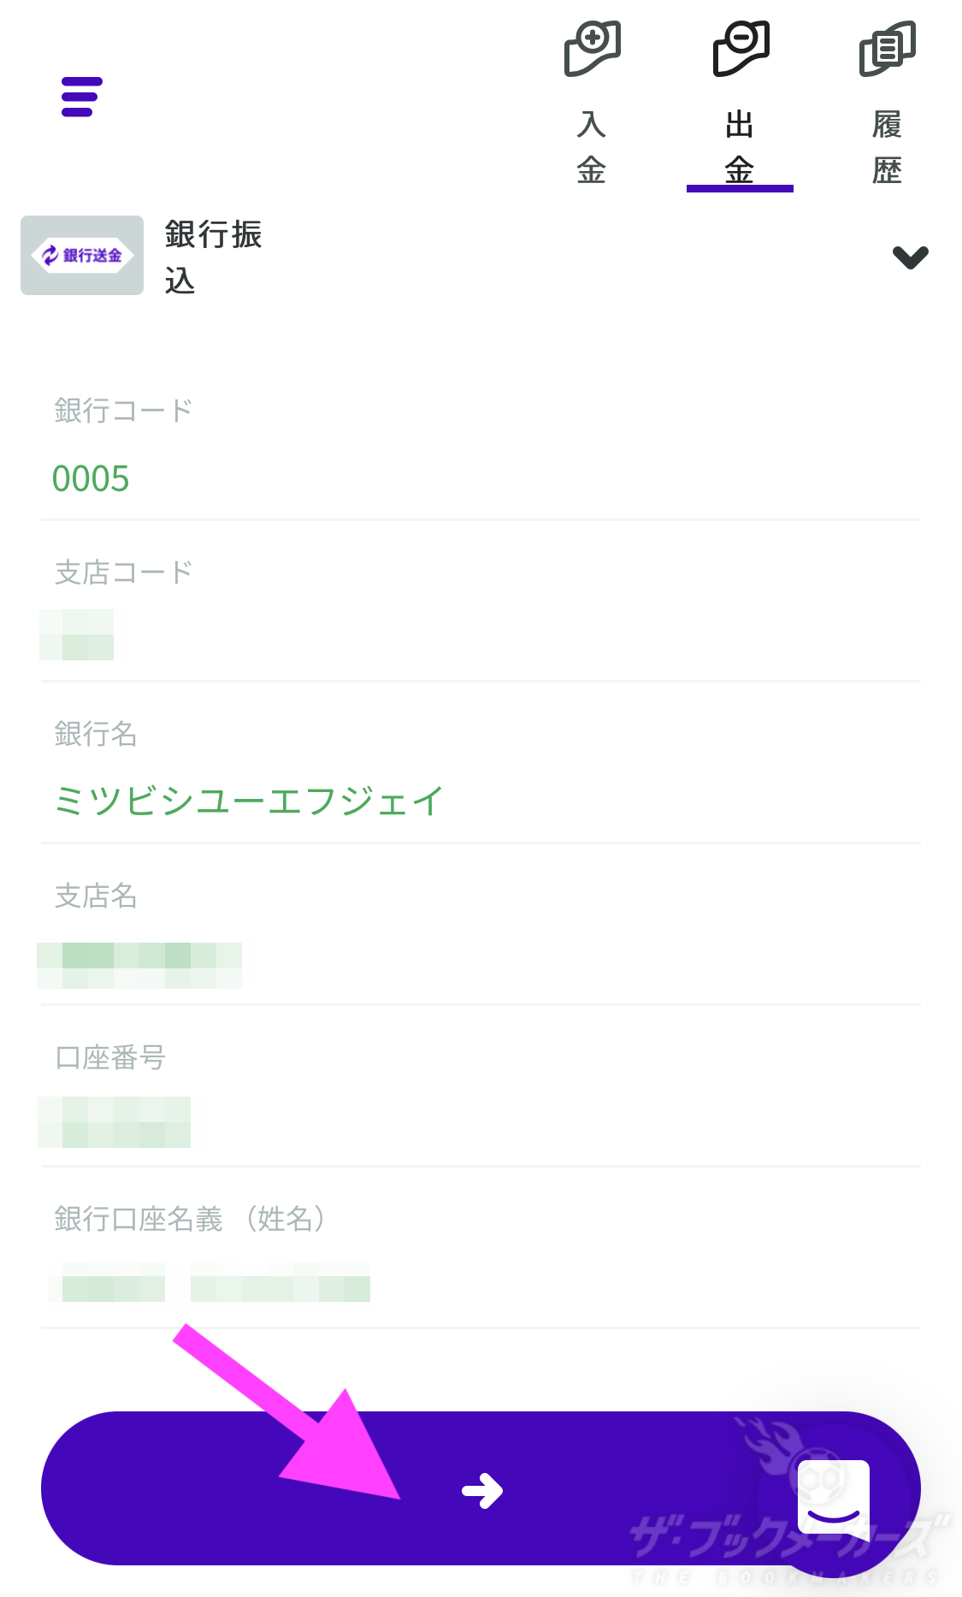Open the hamburger navigation menu
Viewport: 962px width, 1597px height.
pyautogui.click(x=81, y=98)
